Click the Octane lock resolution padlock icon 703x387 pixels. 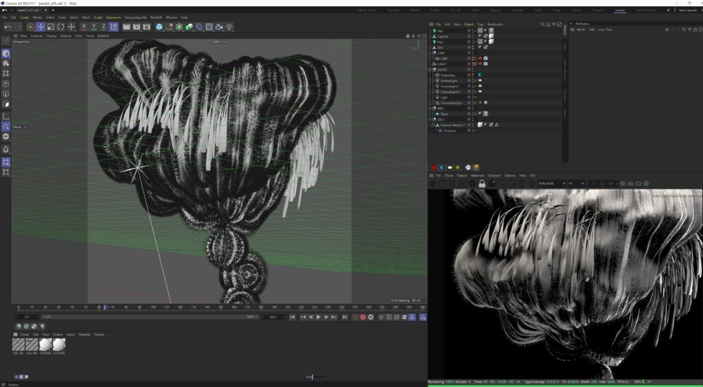(482, 183)
